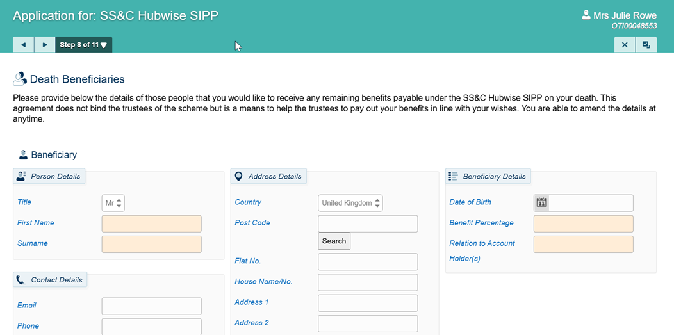Click the Beneficiary Details list icon
The width and height of the screenshot is (674, 335).
tap(452, 176)
